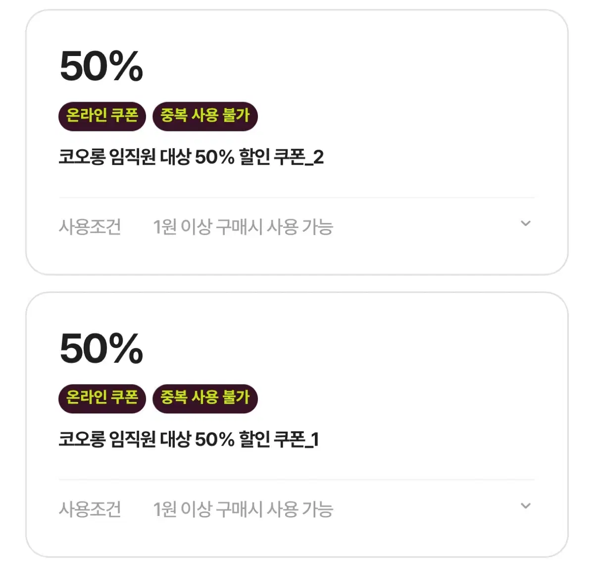Expand the 쿠폰_1 usage conditions chevron

(526, 506)
